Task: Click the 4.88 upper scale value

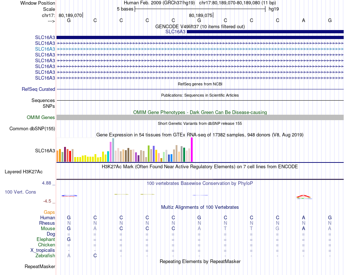Action: (x=46, y=183)
